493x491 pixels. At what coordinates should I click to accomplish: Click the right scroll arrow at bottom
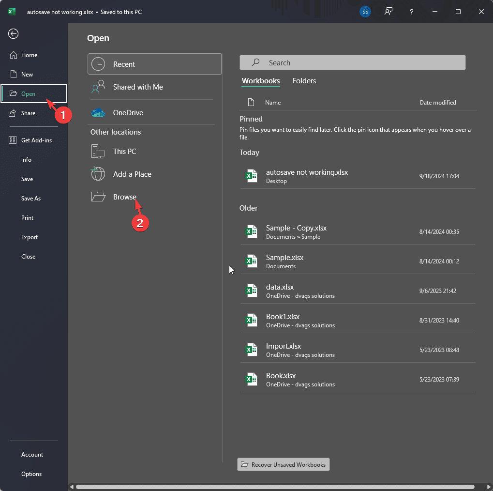489,487
